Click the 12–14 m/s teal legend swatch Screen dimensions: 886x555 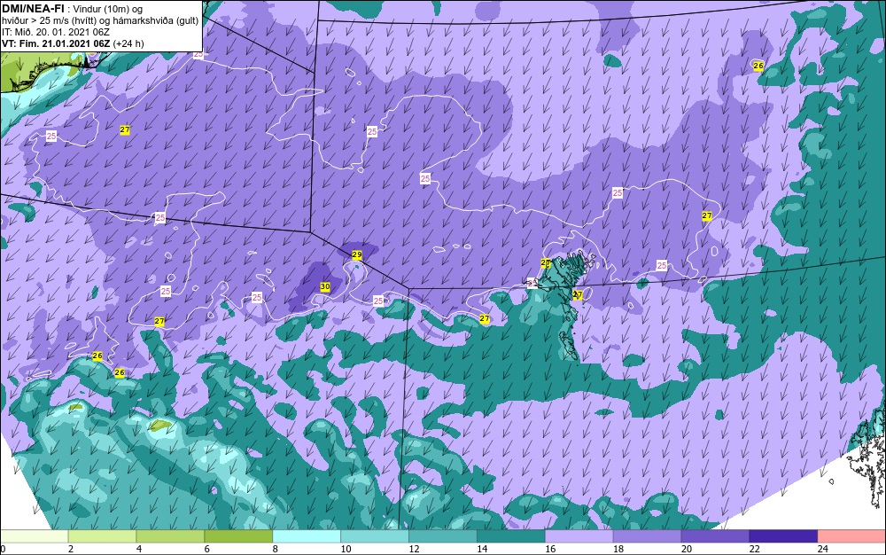(443, 536)
